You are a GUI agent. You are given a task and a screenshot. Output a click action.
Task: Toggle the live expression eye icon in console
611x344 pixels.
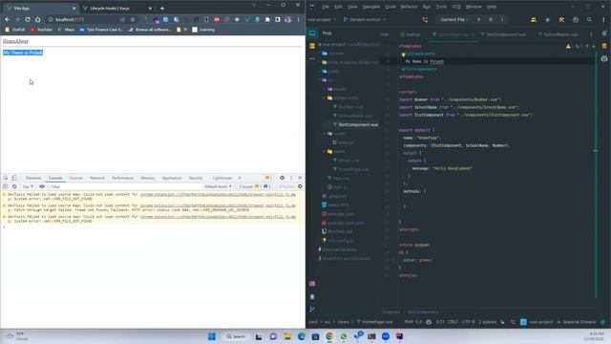(x=42, y=187)
